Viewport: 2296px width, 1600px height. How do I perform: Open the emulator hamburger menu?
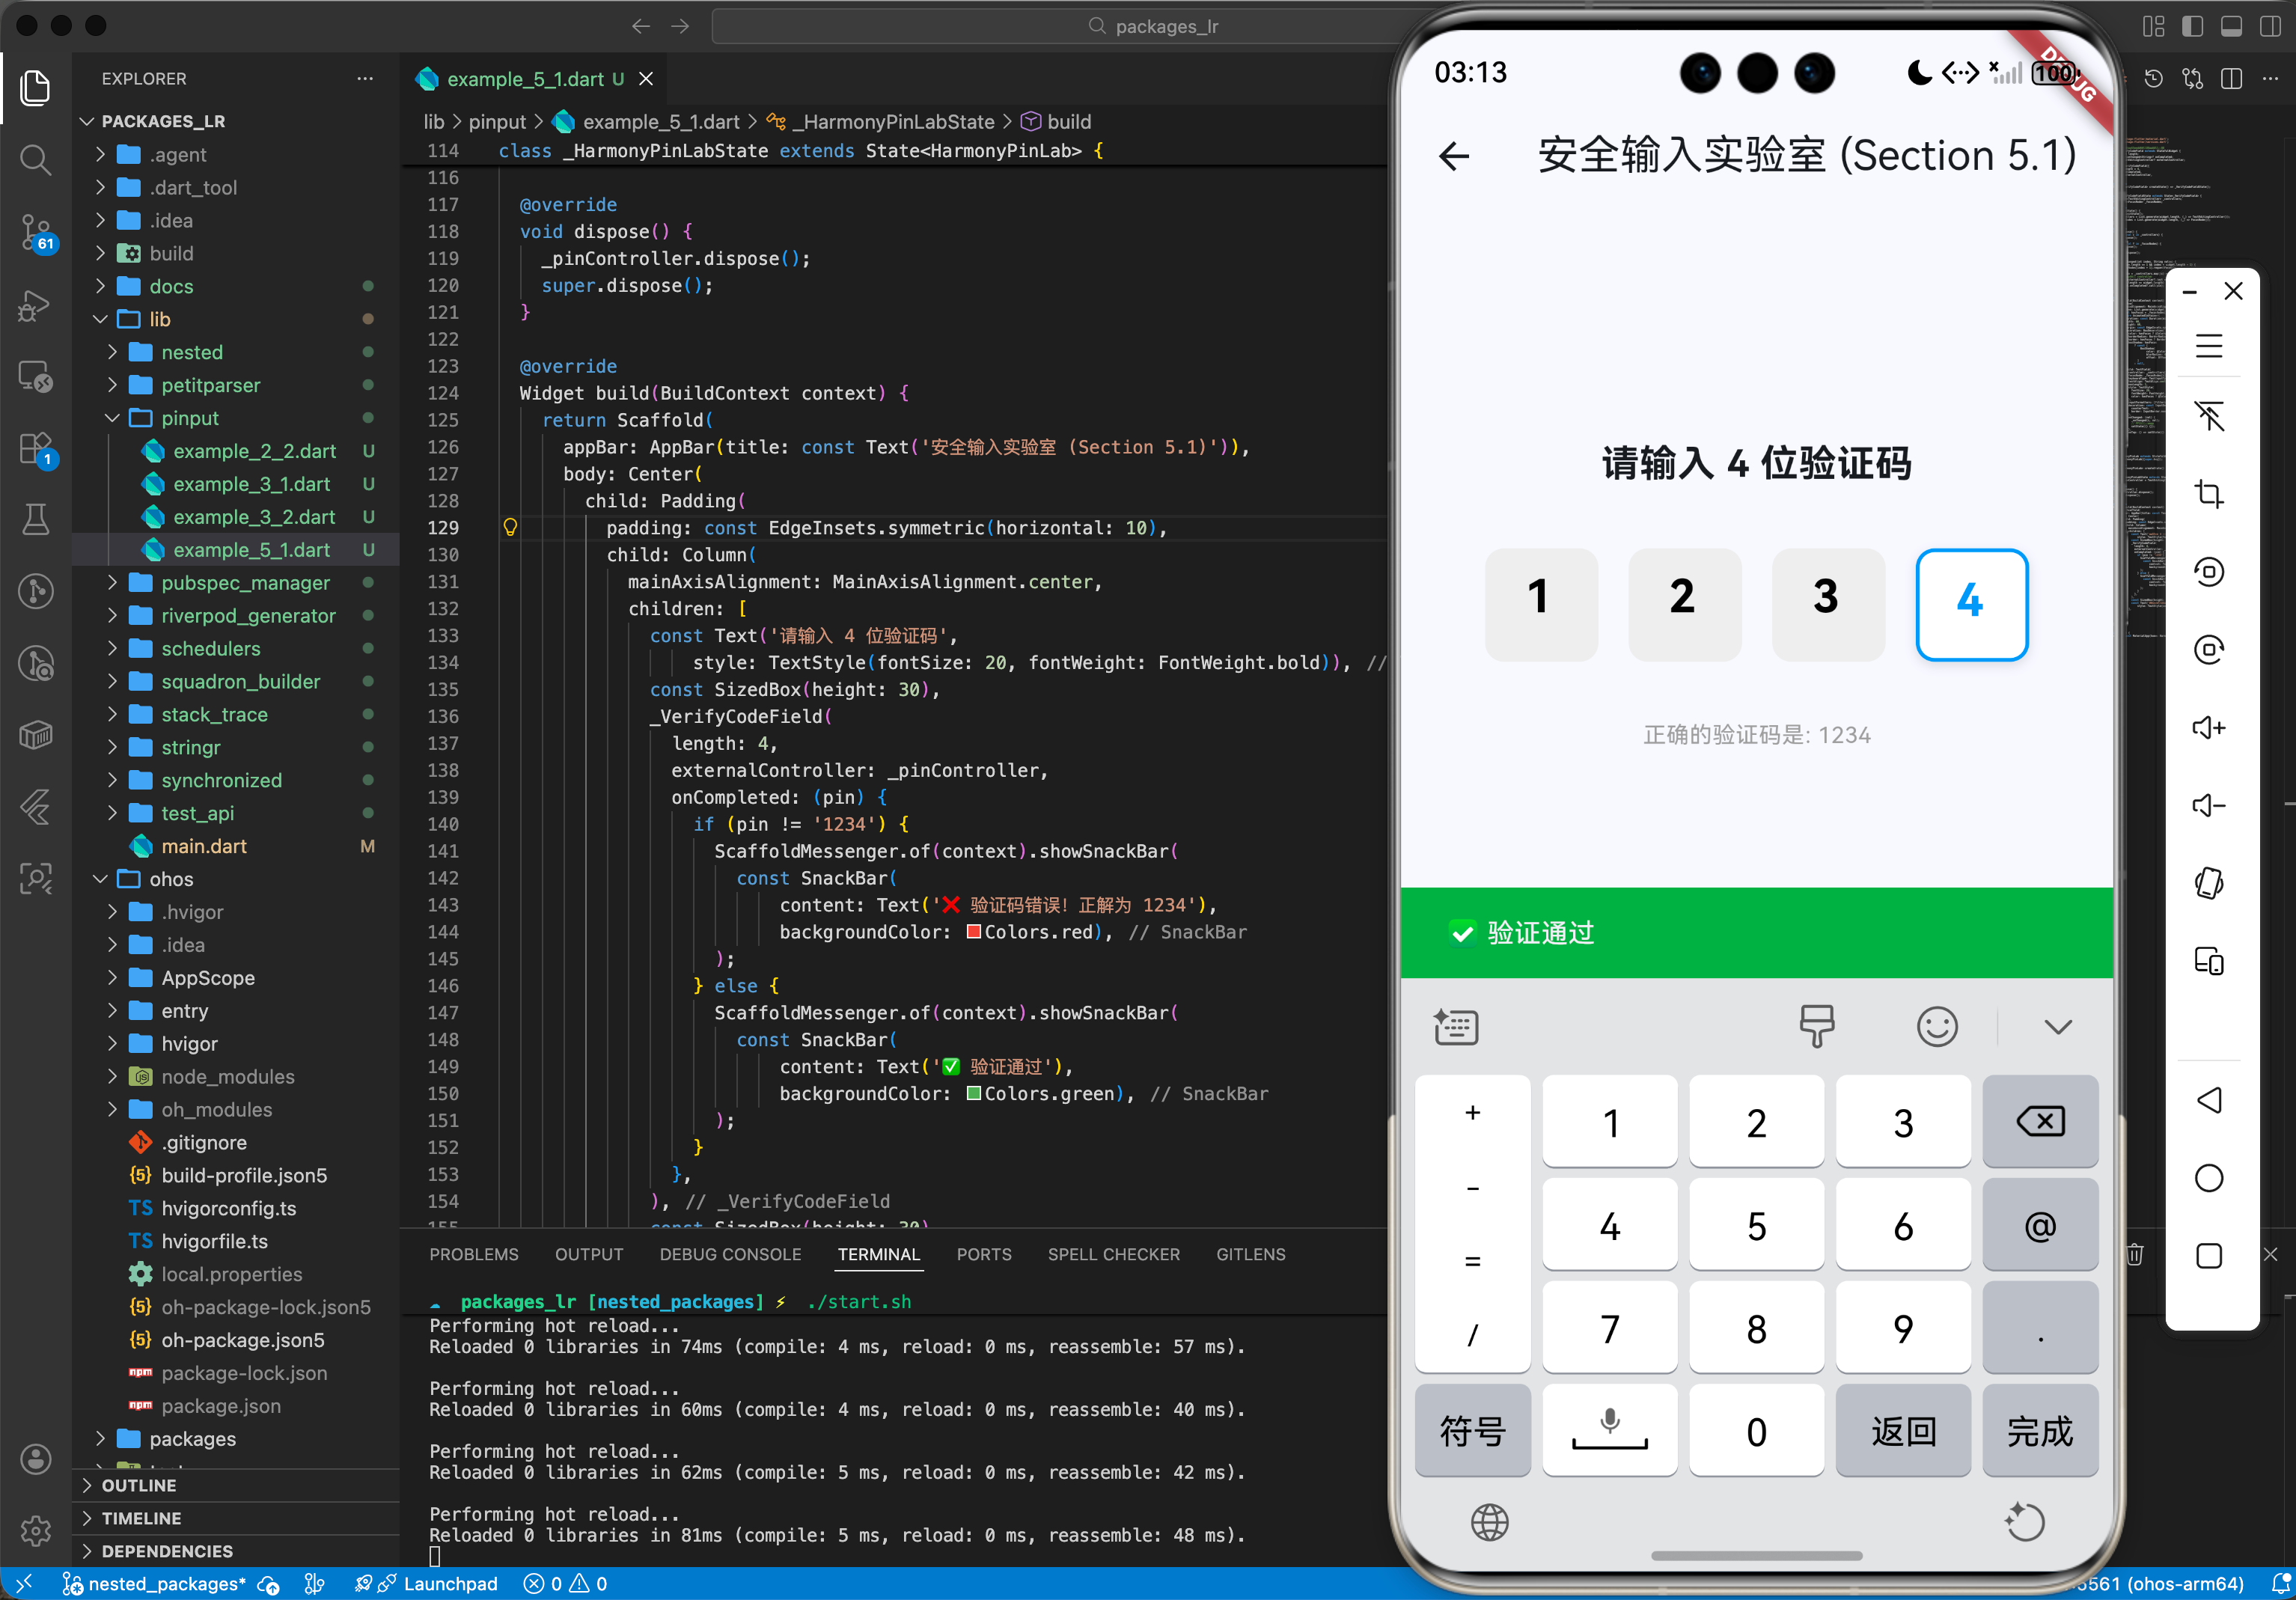(x=2208, y=346)
